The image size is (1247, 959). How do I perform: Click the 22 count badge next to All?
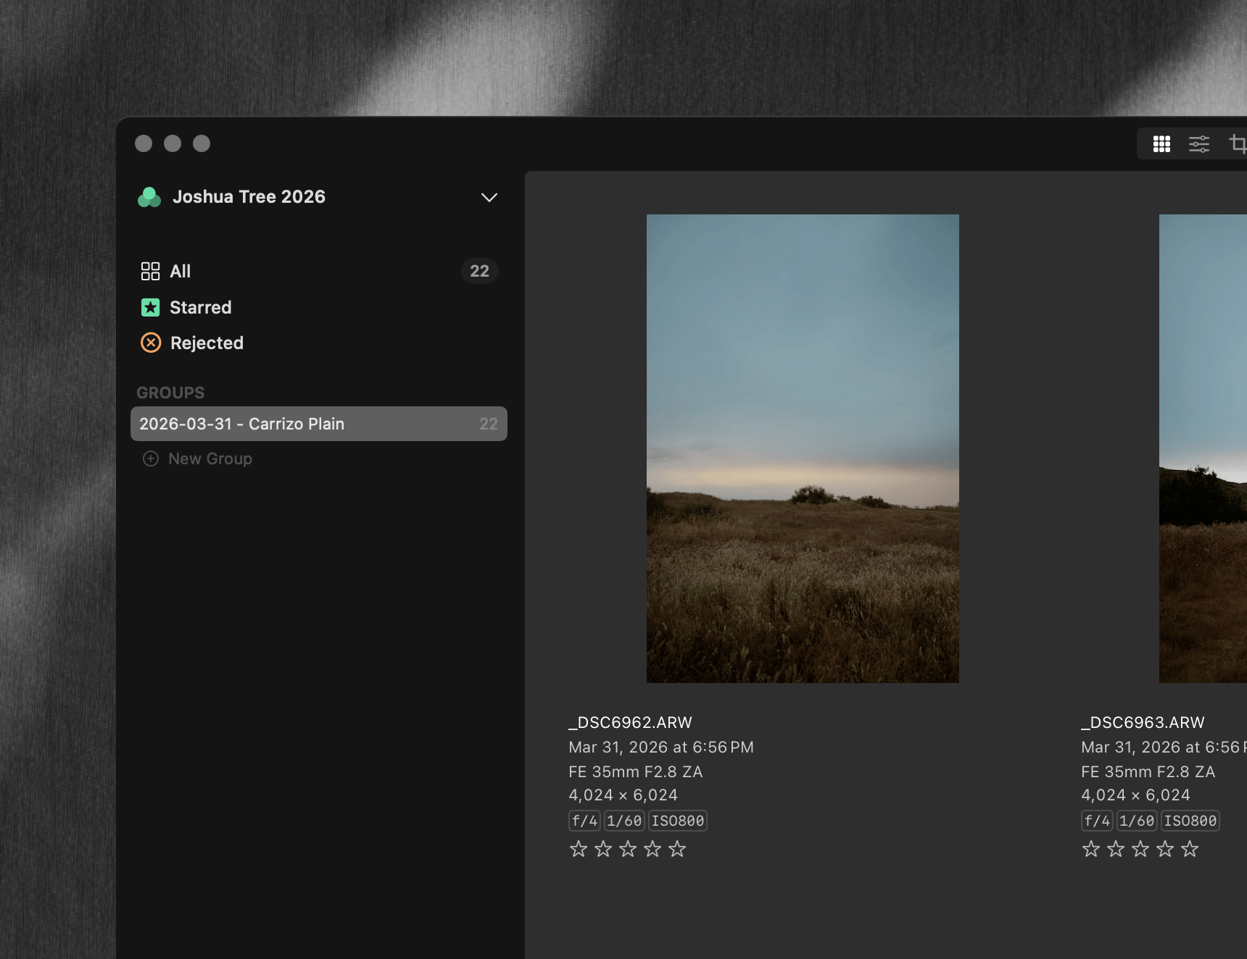[479, 271]
